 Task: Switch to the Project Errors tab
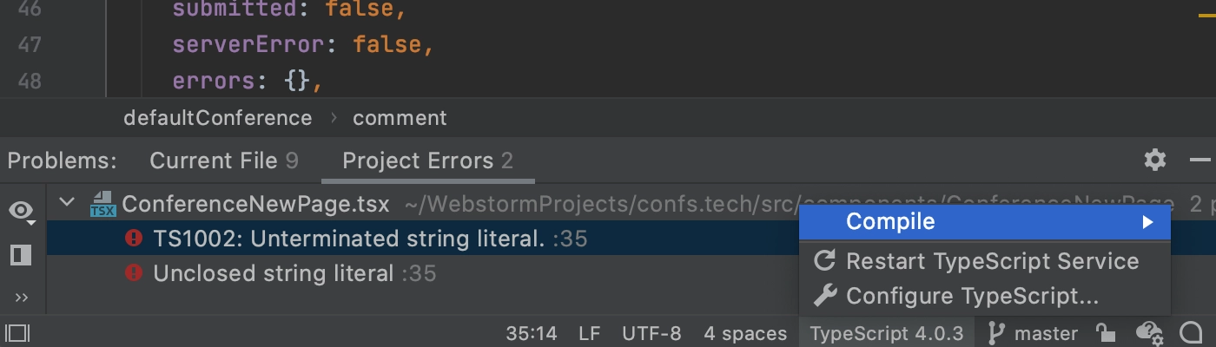pyautogui.click(x=427, y=160)
